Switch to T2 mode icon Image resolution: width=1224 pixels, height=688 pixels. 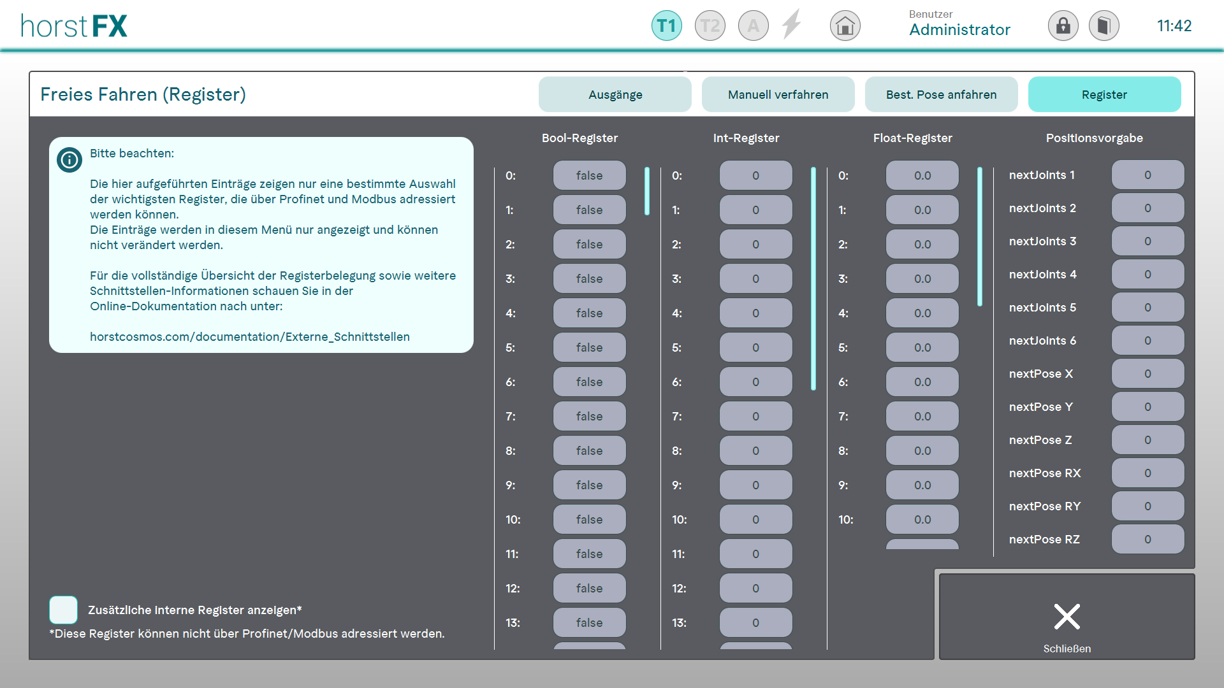[710, 26]
